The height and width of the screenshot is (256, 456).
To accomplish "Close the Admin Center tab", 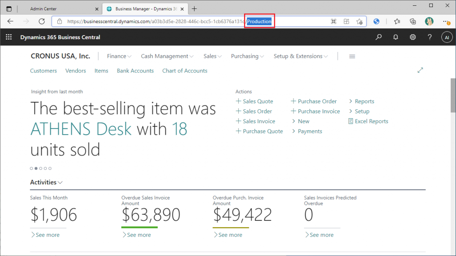I will tap(97, 9).
